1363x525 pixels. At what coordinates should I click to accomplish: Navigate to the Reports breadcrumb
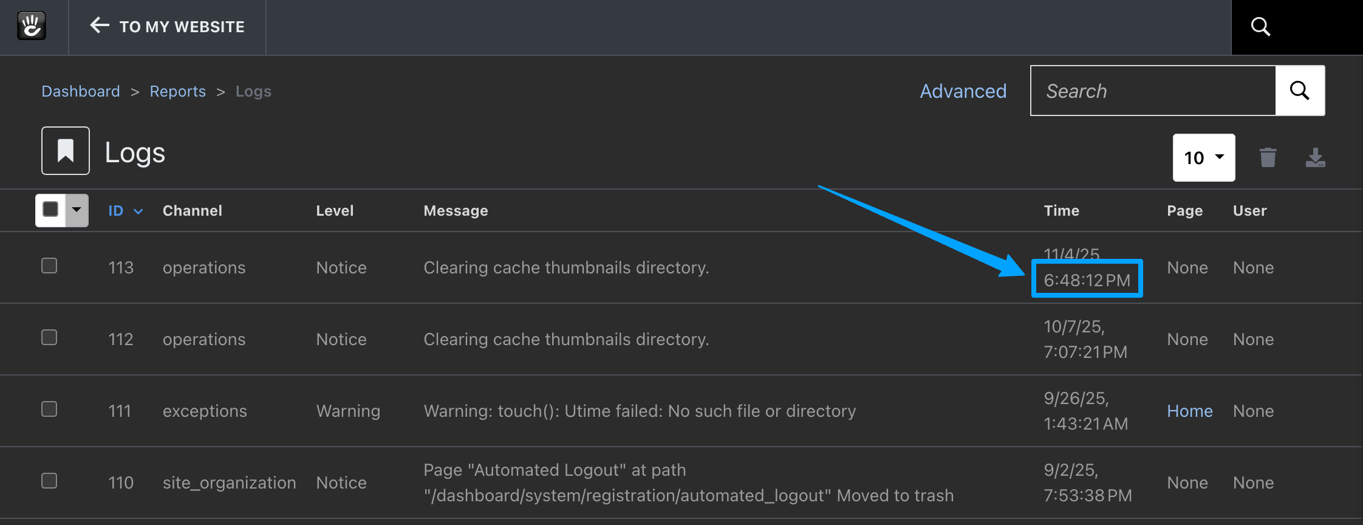(177, 91)
